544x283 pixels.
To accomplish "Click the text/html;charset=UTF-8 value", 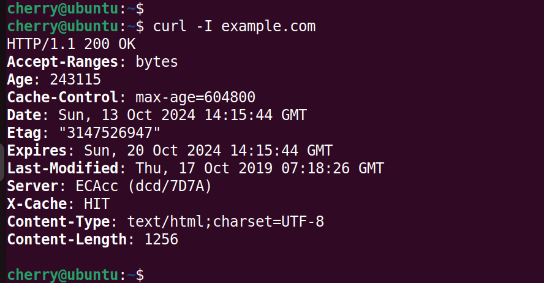I will [x=225, y=222].
